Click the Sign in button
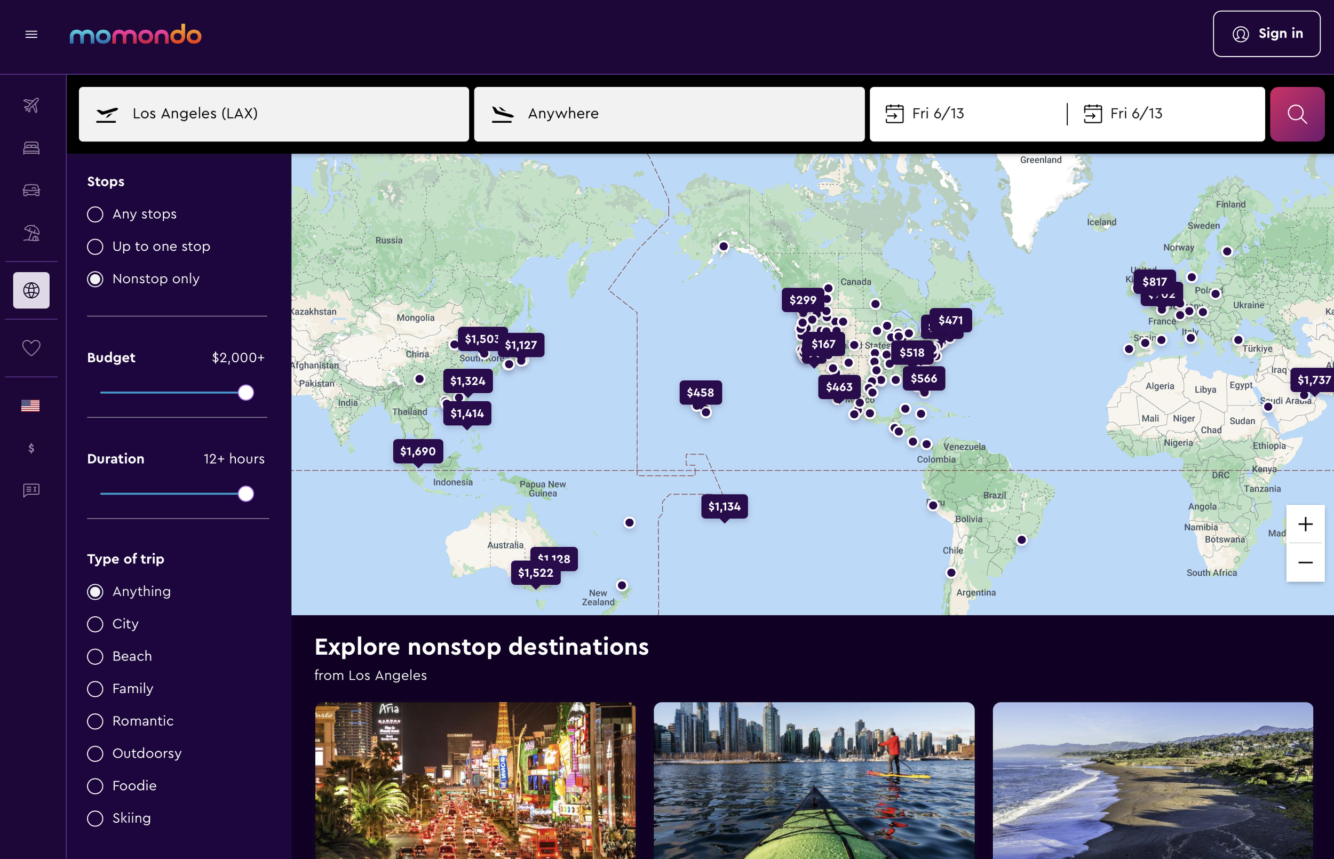This screenshot has height=859, width=1334. click(1266, 34)
